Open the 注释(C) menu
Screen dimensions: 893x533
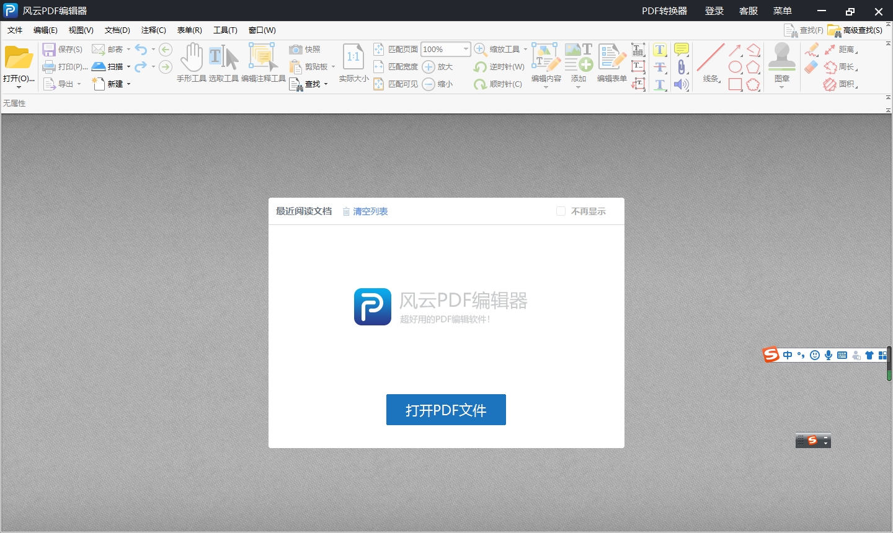[x=154, y=30]
